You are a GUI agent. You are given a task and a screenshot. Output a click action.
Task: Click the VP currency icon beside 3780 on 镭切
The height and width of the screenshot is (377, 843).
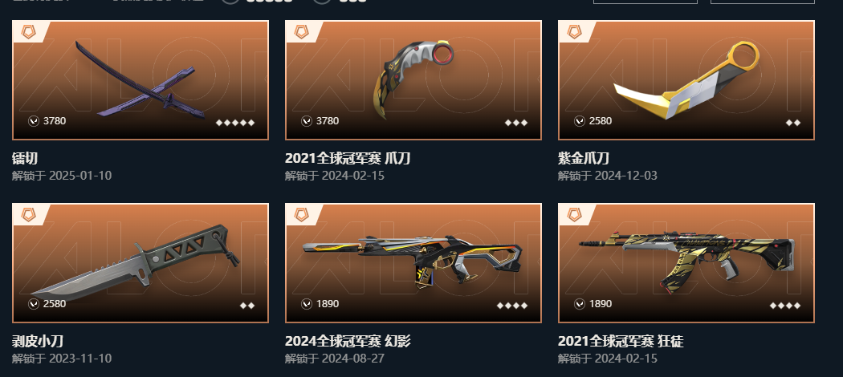pyautogui.click(x=34, y=121)
